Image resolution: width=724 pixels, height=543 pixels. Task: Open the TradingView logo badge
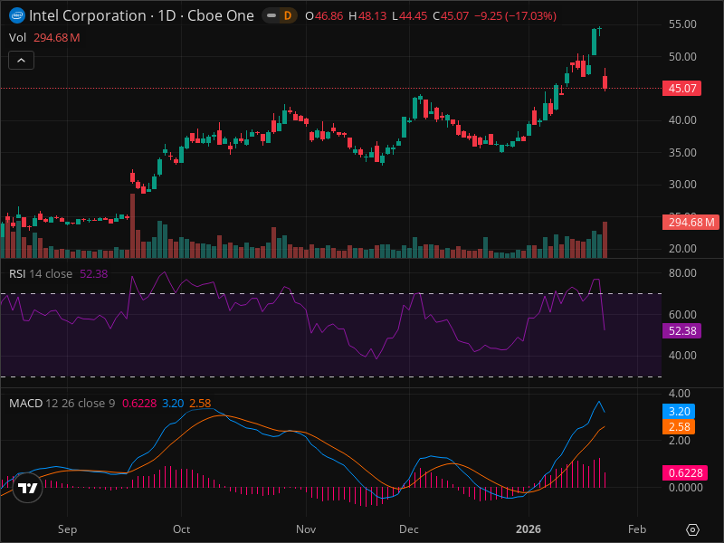(28, 488)
